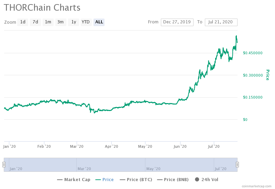Image resolution: width=275 pixels, height=189 pixels.
Task: Click the price line peak in late July
Action: point(236,36)
